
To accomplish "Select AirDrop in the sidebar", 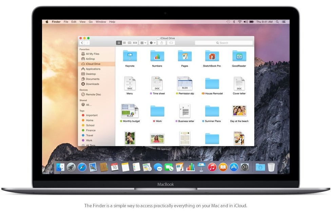I will click(96, 59).
